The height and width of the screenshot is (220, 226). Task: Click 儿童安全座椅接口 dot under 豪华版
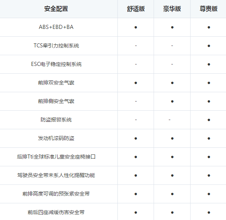click(172, 157)
